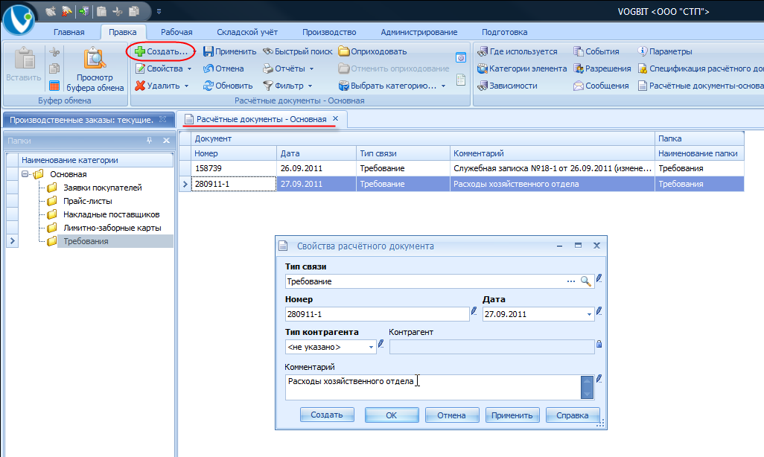Viewport: 764px width, 457px height.
Task: Open the Дата date picker dropdown
Action: click(589, 315)
